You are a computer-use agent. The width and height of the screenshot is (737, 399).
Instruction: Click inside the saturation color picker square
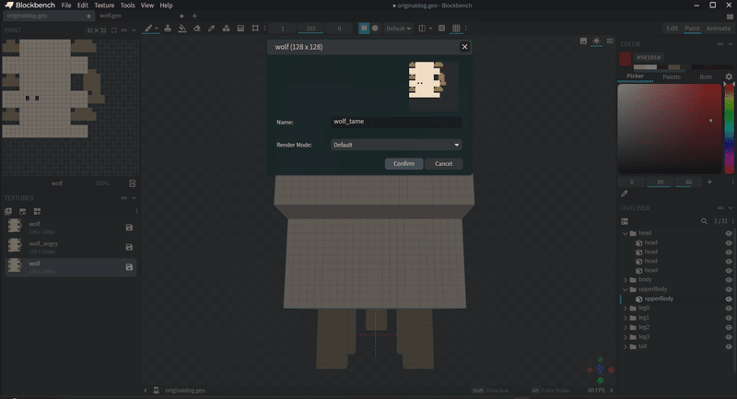pyautogui.click(x=670, y=129)
